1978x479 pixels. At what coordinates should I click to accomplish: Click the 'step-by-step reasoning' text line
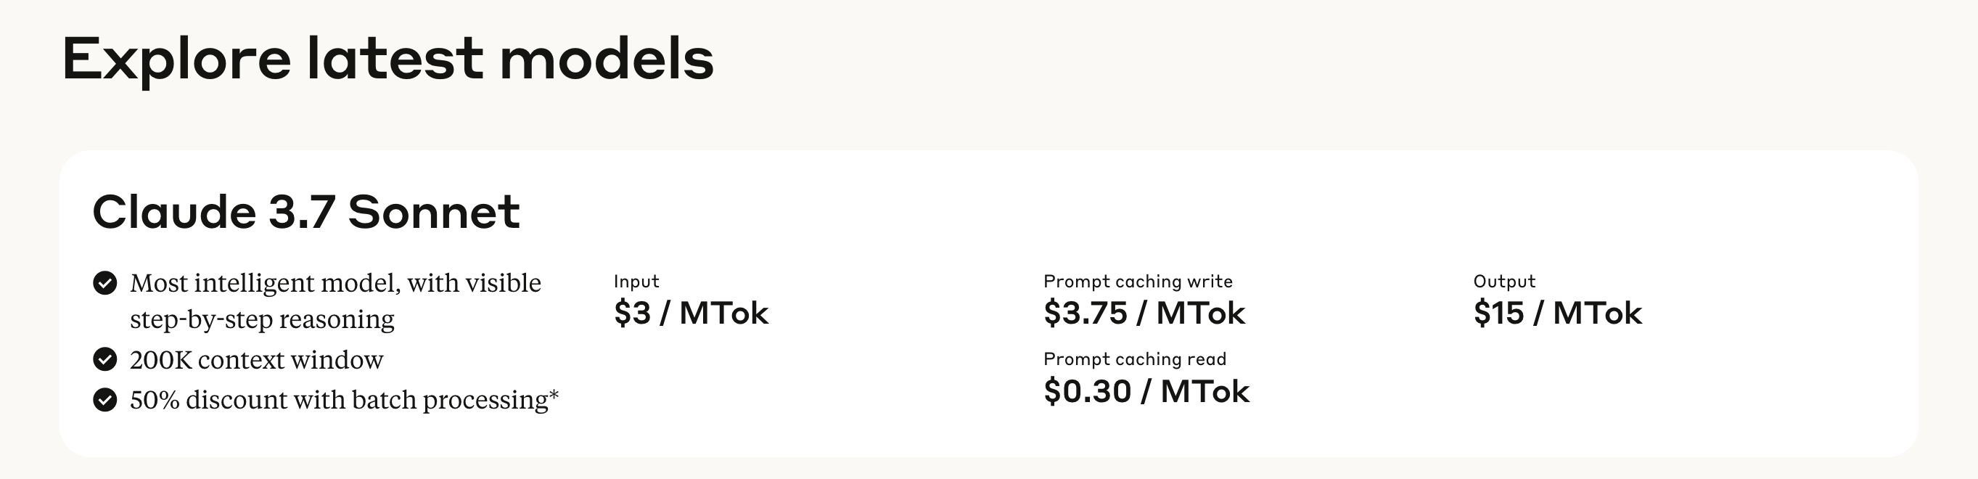pos(262,320)
